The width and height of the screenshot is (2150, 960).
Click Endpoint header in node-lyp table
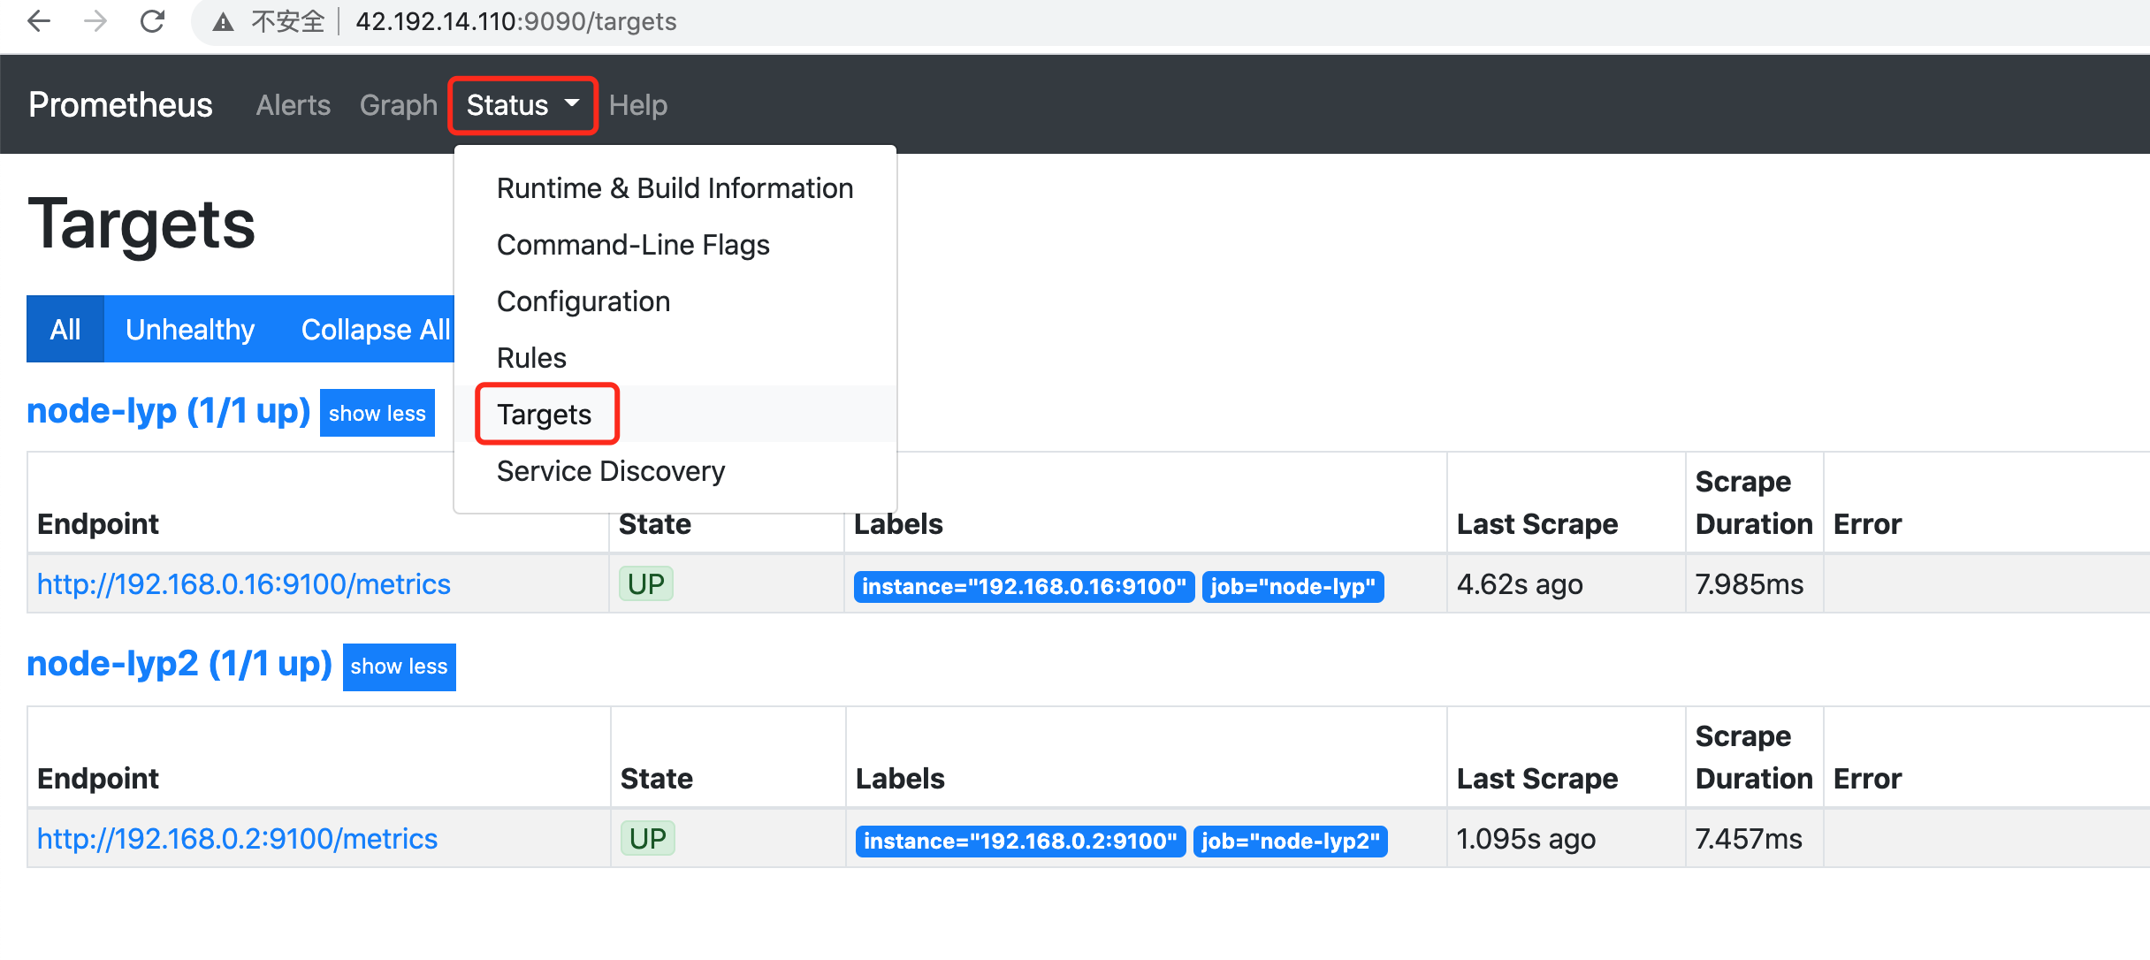click(98, 524)
